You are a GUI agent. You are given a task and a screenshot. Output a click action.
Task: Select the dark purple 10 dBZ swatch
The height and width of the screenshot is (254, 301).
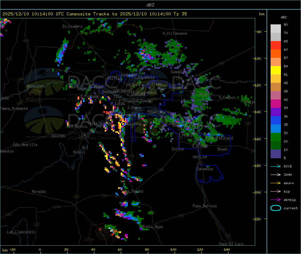(x=276, y=154)
